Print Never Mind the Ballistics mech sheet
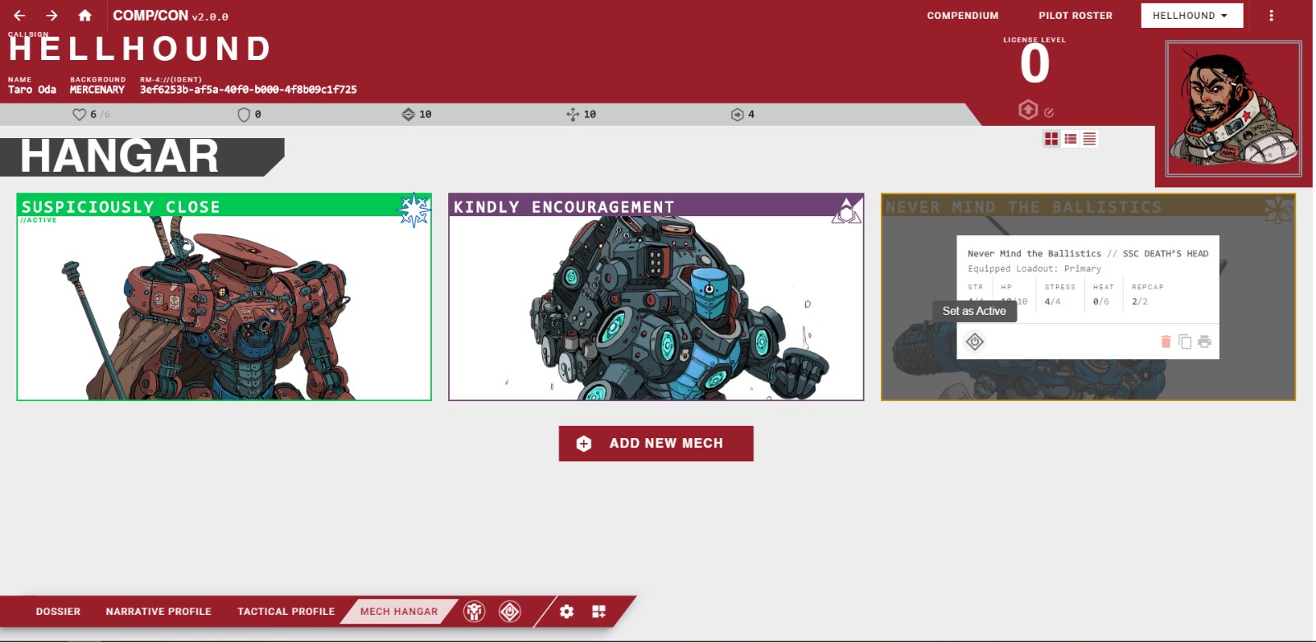Screen dimensions: 1316x642 [1204, 341]
